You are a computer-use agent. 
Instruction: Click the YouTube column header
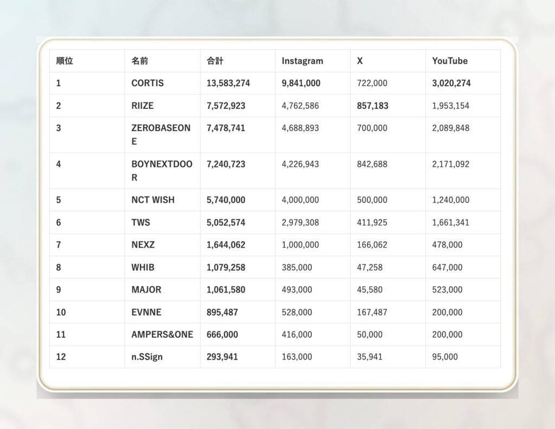(x=449, y=61)
